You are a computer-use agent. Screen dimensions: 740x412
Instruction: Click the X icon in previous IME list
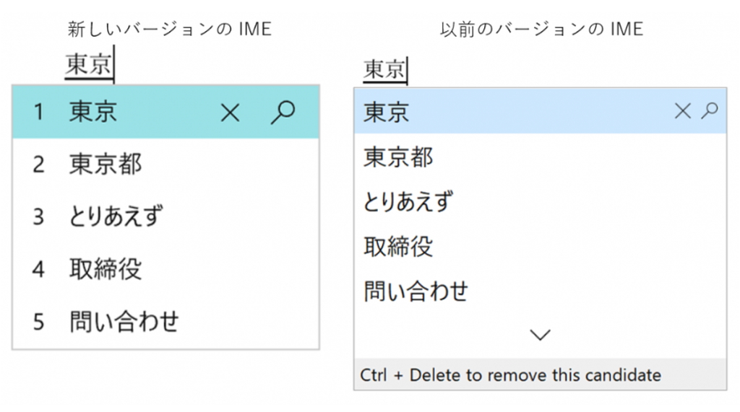(682, 111)
